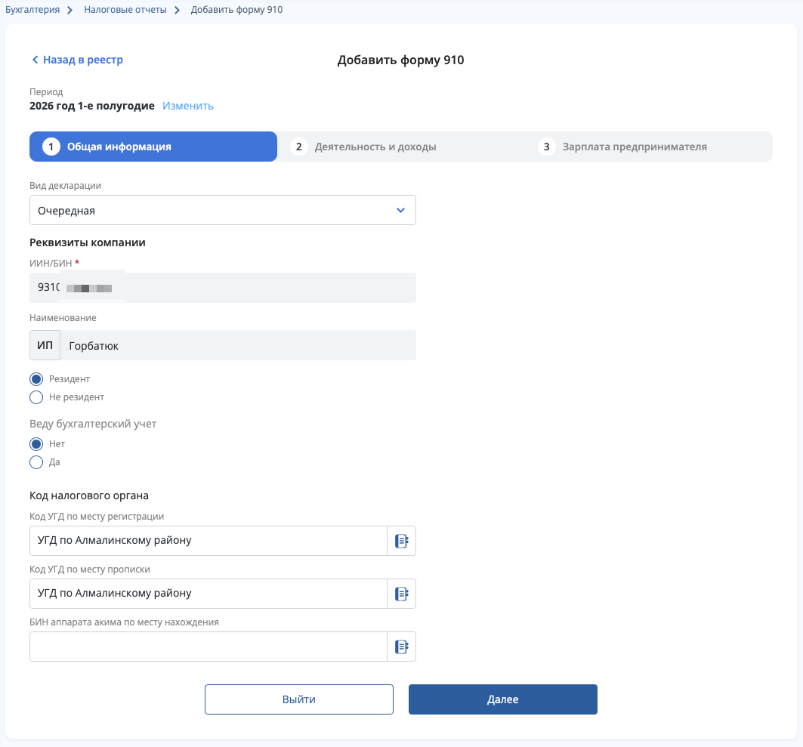
Task: Choose Нет for Веду бухгалтерский учет
Action: pos(36,444)
